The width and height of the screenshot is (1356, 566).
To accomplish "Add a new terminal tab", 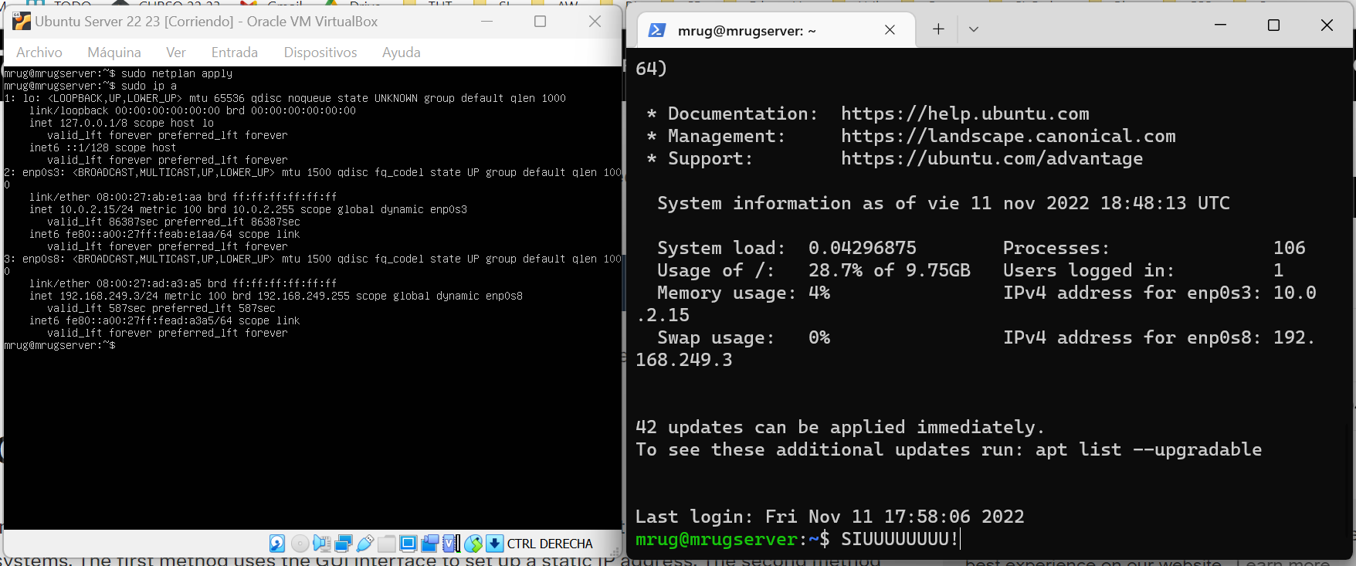I will [x=938, y=29].
